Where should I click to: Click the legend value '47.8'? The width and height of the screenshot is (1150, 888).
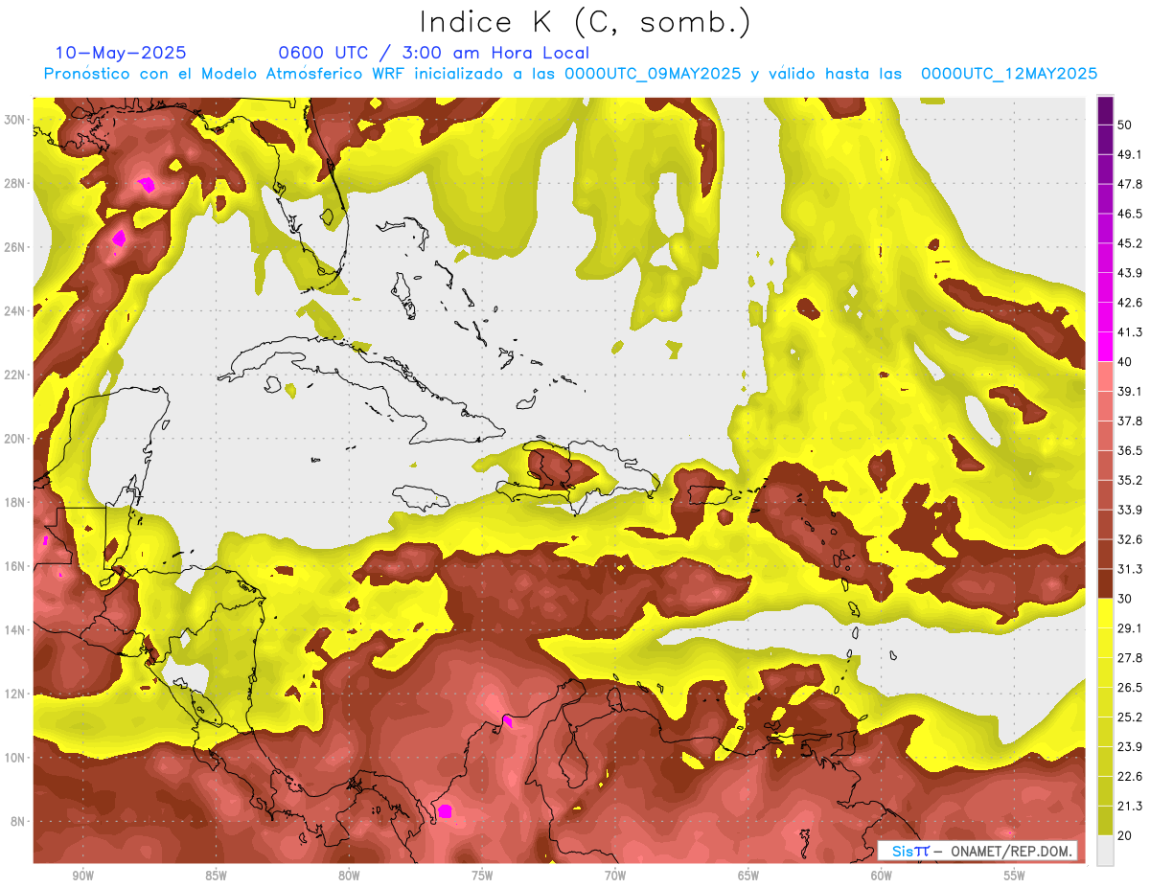click(x=1130, y=184)
